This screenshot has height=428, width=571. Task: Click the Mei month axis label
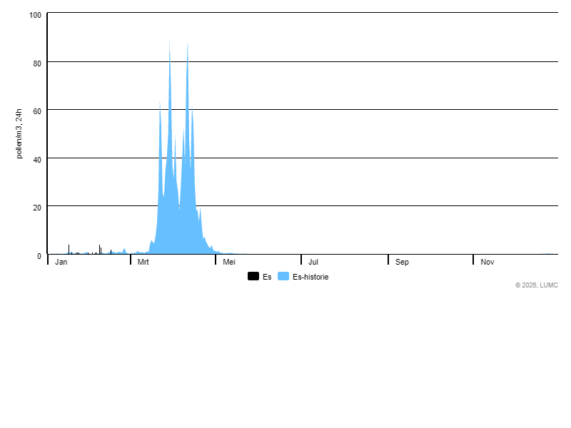pos(229,263)
